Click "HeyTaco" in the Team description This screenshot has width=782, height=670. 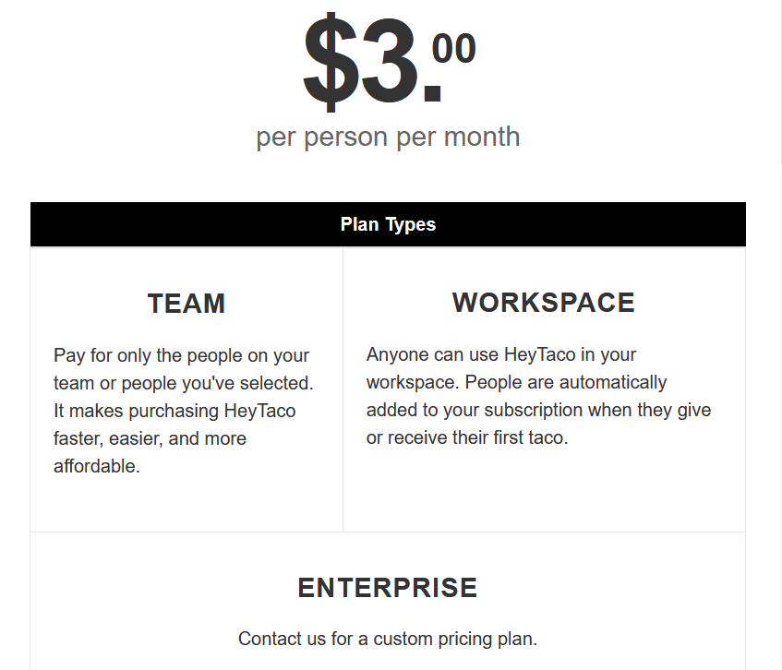[x=259, y=411]
